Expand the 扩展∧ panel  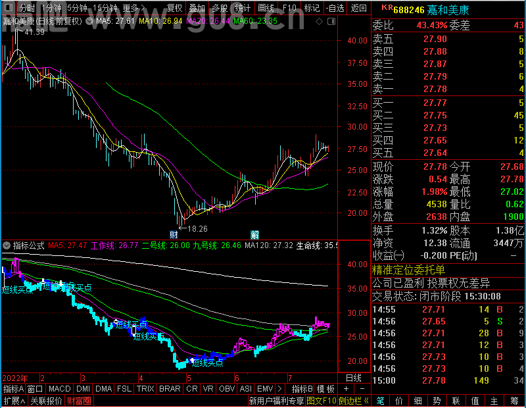point(14,401)
